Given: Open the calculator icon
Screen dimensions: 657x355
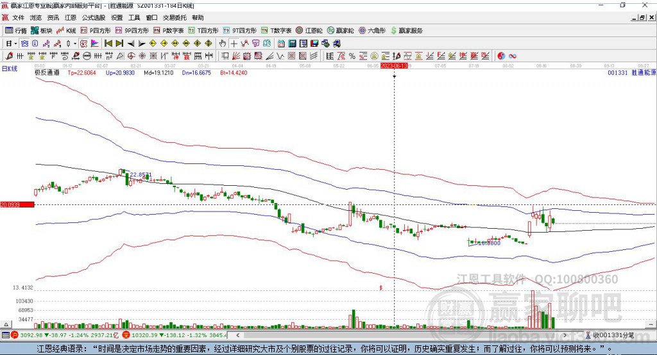Looking at the screenshot, I should click(292, 44).
